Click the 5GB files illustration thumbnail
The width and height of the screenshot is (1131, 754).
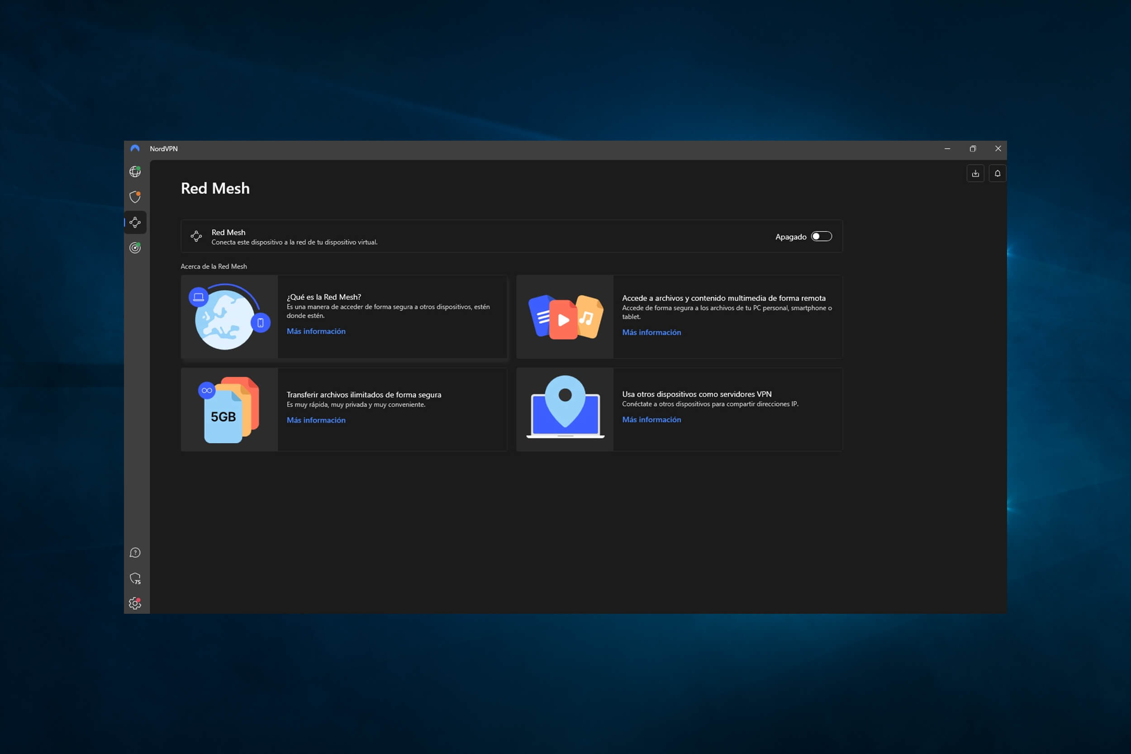pos(229,410)
